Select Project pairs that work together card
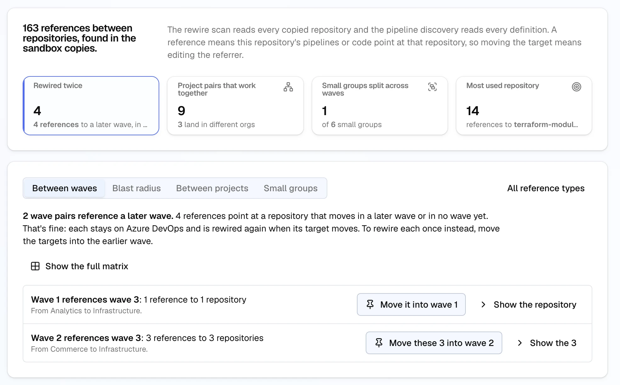 coord(235,106)
